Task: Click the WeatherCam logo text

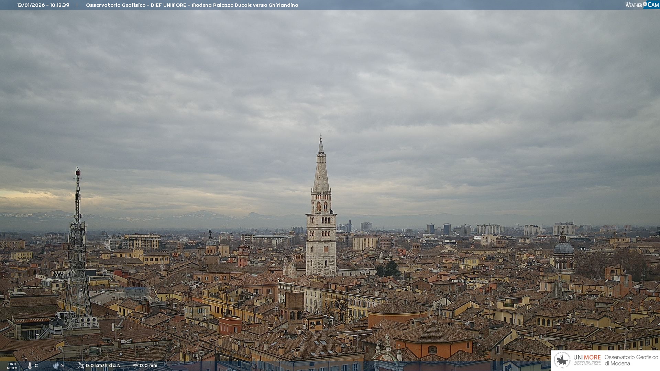Action: coord(634,5)
